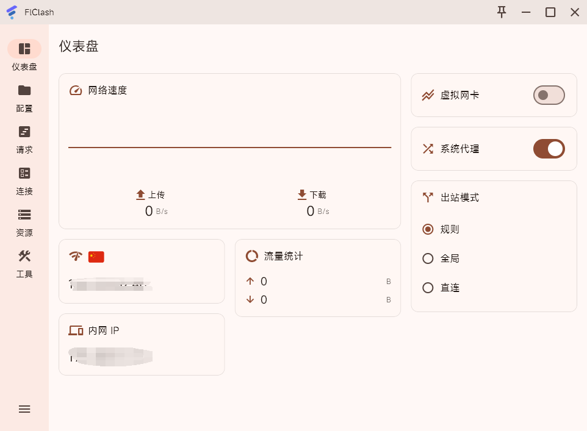Click the 出站模式 outbound mode header
587x431 pixels.
[x=459, y=198]
